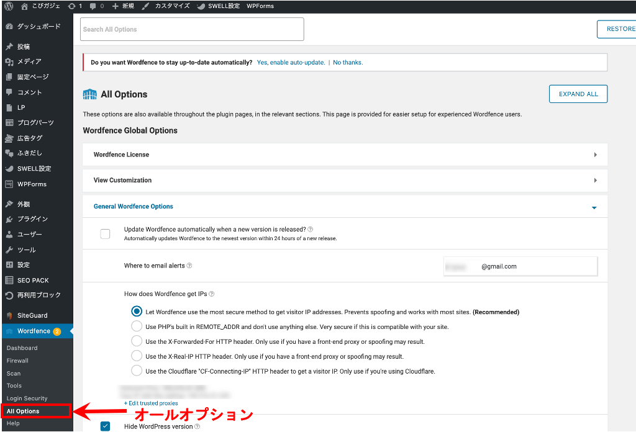Click '+ Edit trusted proxies' link
636x432 pixels.
(x=151, y=403)
